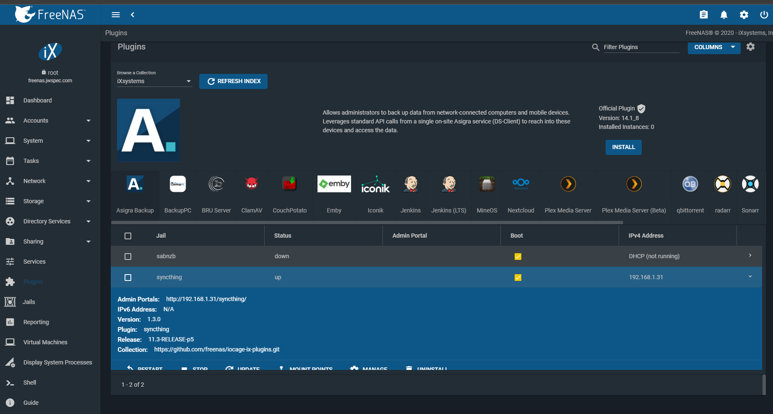773x414 pixels.
Task: Toggle boot checkbox for sabnzb
Action: [518, 257]
